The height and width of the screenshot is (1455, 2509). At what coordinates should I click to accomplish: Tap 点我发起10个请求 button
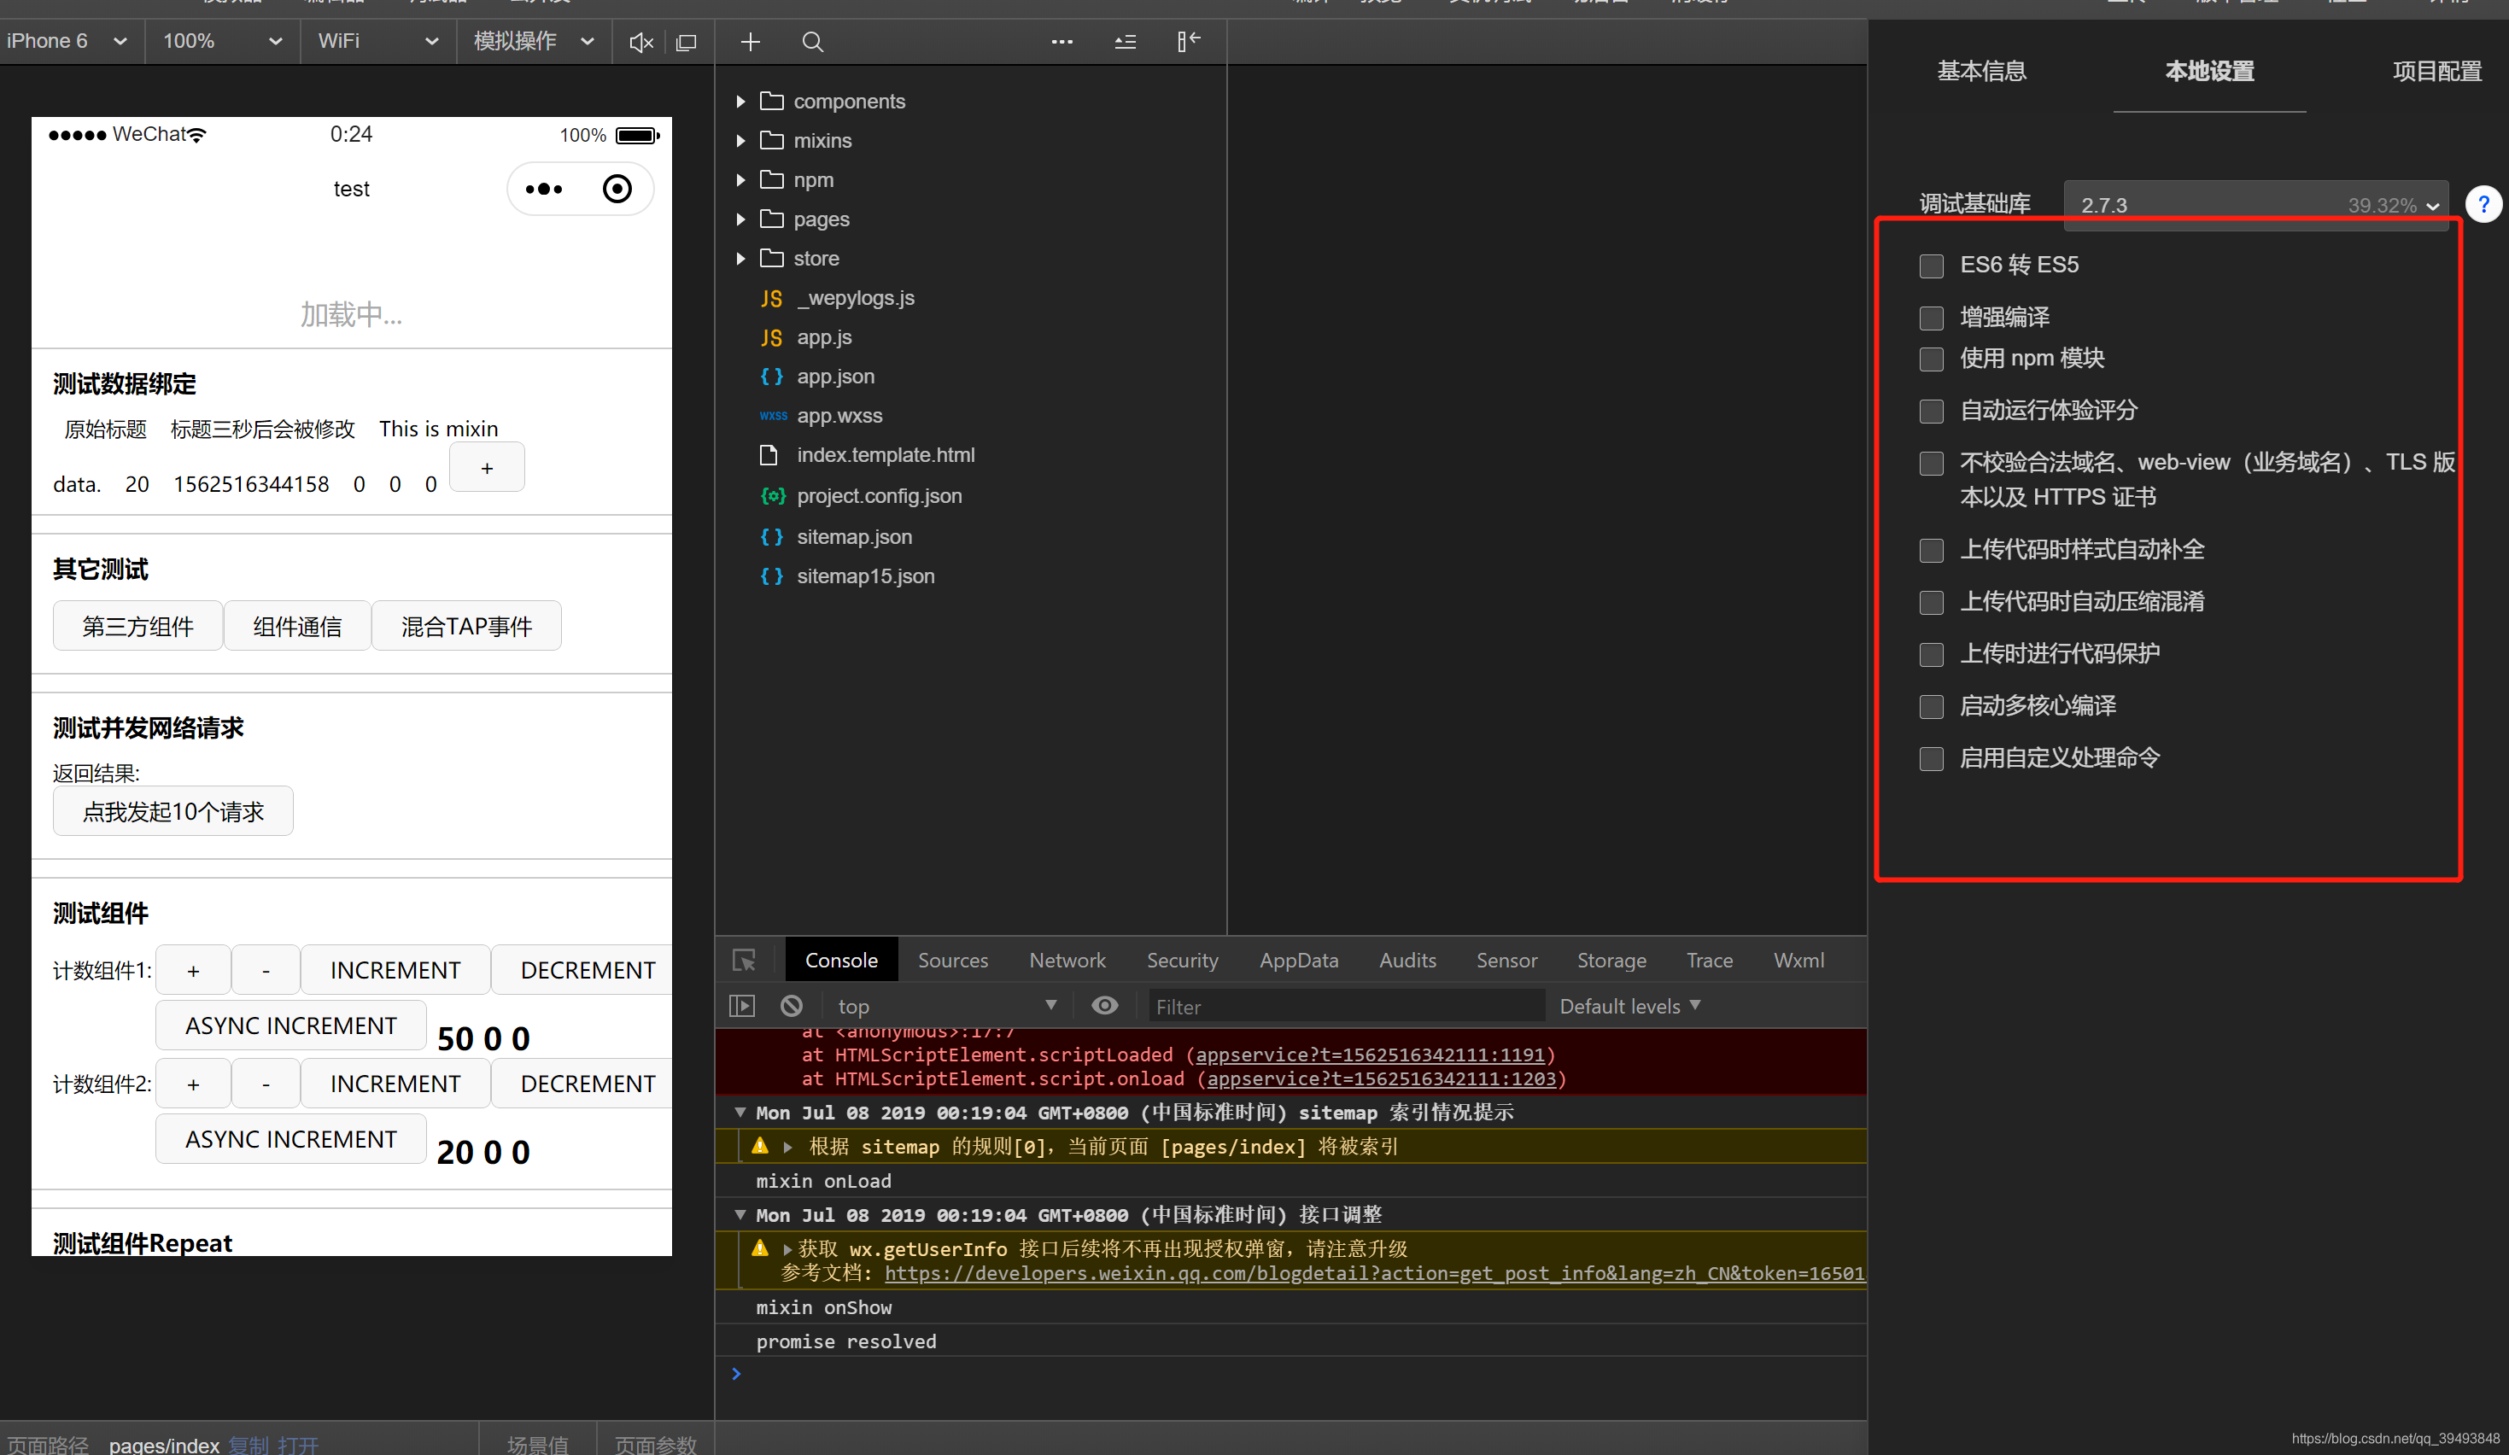pyautogui.click(x=173, y=811)
